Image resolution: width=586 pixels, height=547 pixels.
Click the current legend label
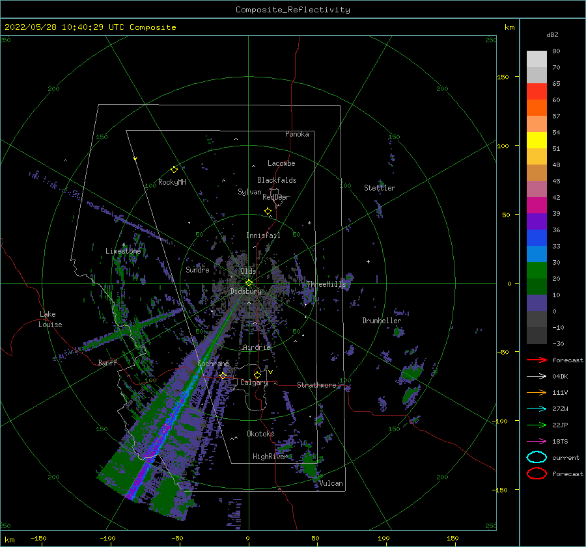click(566, 457)
